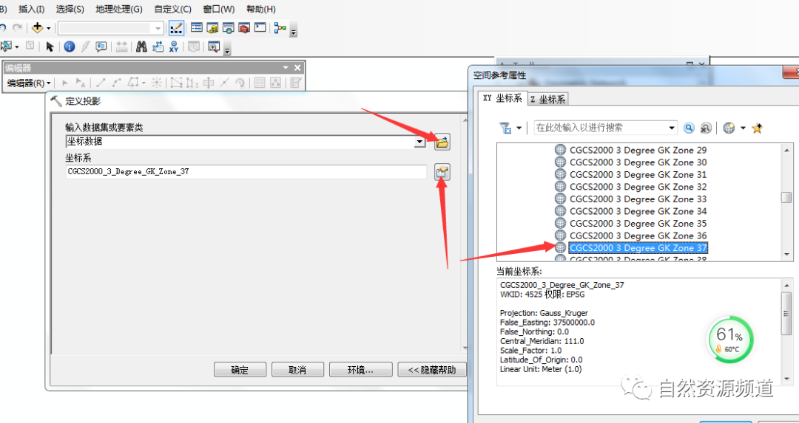The height and width of the screenshot is (423, 799).
Task: Open the 选择(S) menu
Action: click(70, 9)
